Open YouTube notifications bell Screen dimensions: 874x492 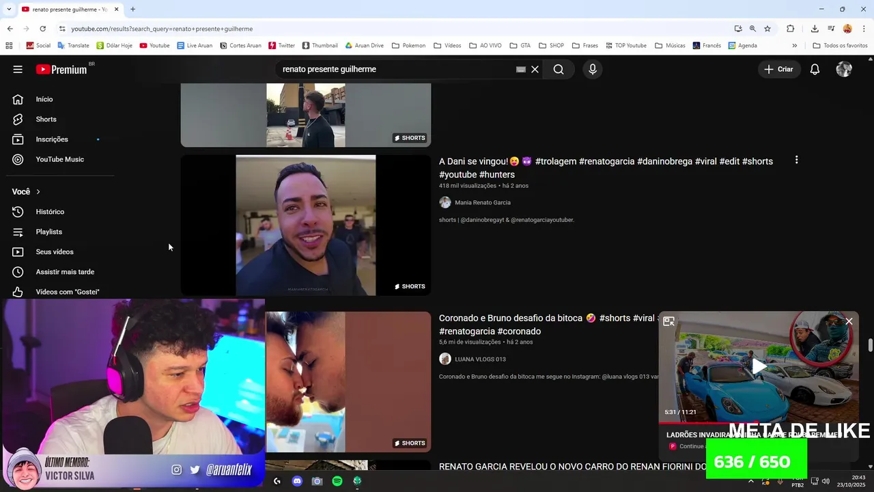pos(815,69)
